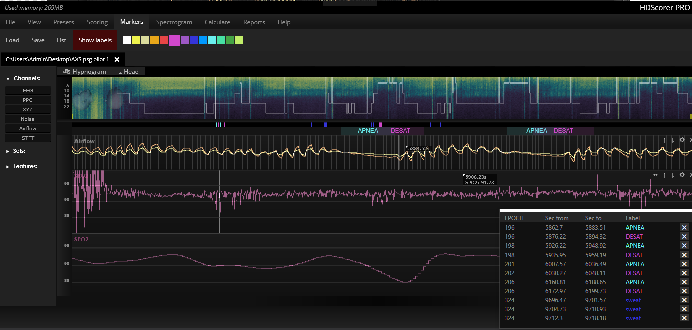Toggle the EEG channel button
The image size is (692, 330).
(x=28, y=90)
